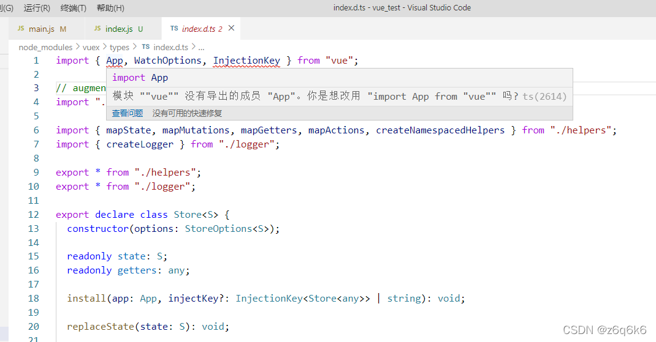Click the 查看问题 link in hover popup
The image size is (656, 342).
(128, 113)
